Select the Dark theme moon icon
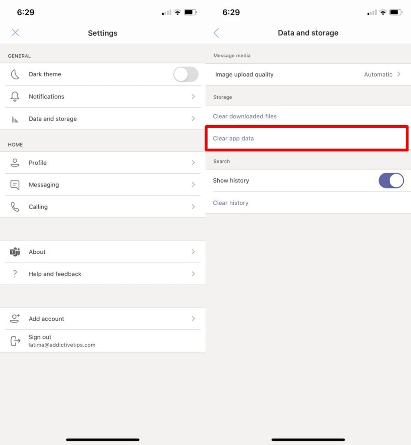This screenshot has width=411, height=445. tap(15, 74)
